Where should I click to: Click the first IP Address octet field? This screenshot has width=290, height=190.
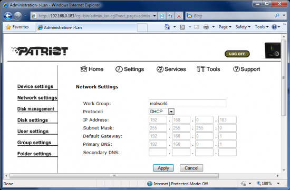point(158,119)
